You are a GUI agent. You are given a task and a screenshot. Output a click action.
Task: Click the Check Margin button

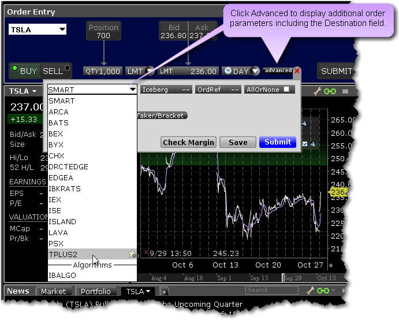(x=188, y=142)
